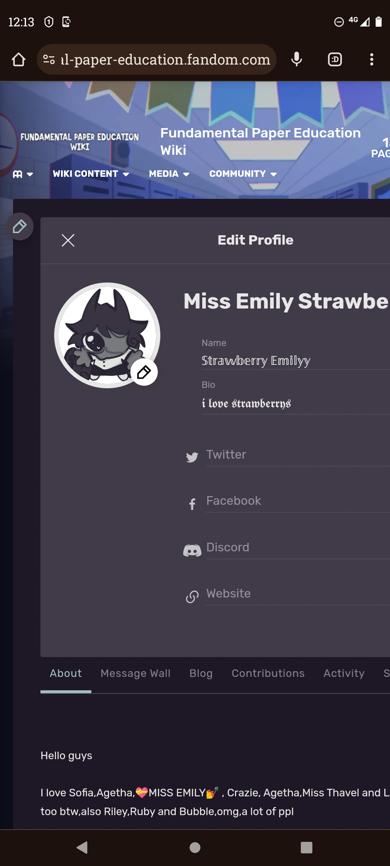Tap the browser home icon
Viewport: 390px width, 866px height.
pos(18,60)
